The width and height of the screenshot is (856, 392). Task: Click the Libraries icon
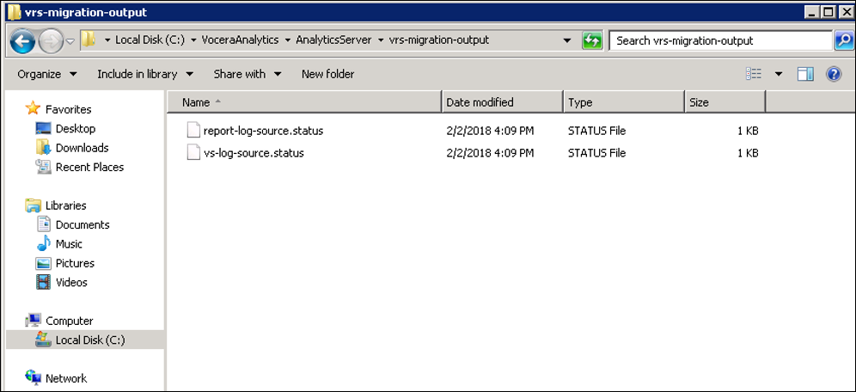tap(34, 205)
